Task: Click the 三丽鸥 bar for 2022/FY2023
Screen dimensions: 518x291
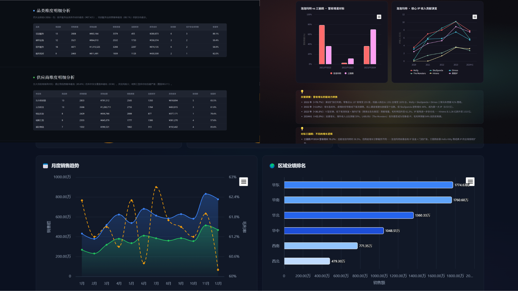Action: coord(351,61)
